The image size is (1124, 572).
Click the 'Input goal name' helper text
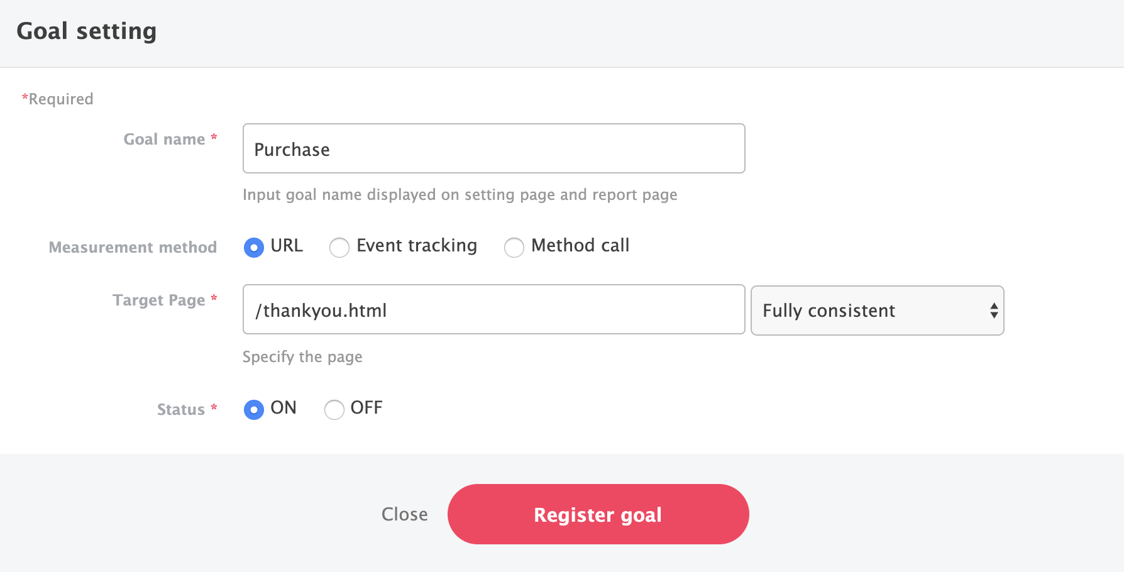[460, 195]
